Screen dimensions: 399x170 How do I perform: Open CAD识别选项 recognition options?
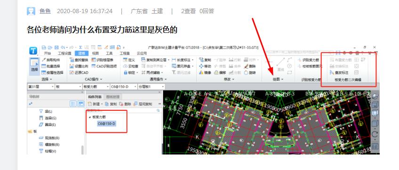(104, 66)
